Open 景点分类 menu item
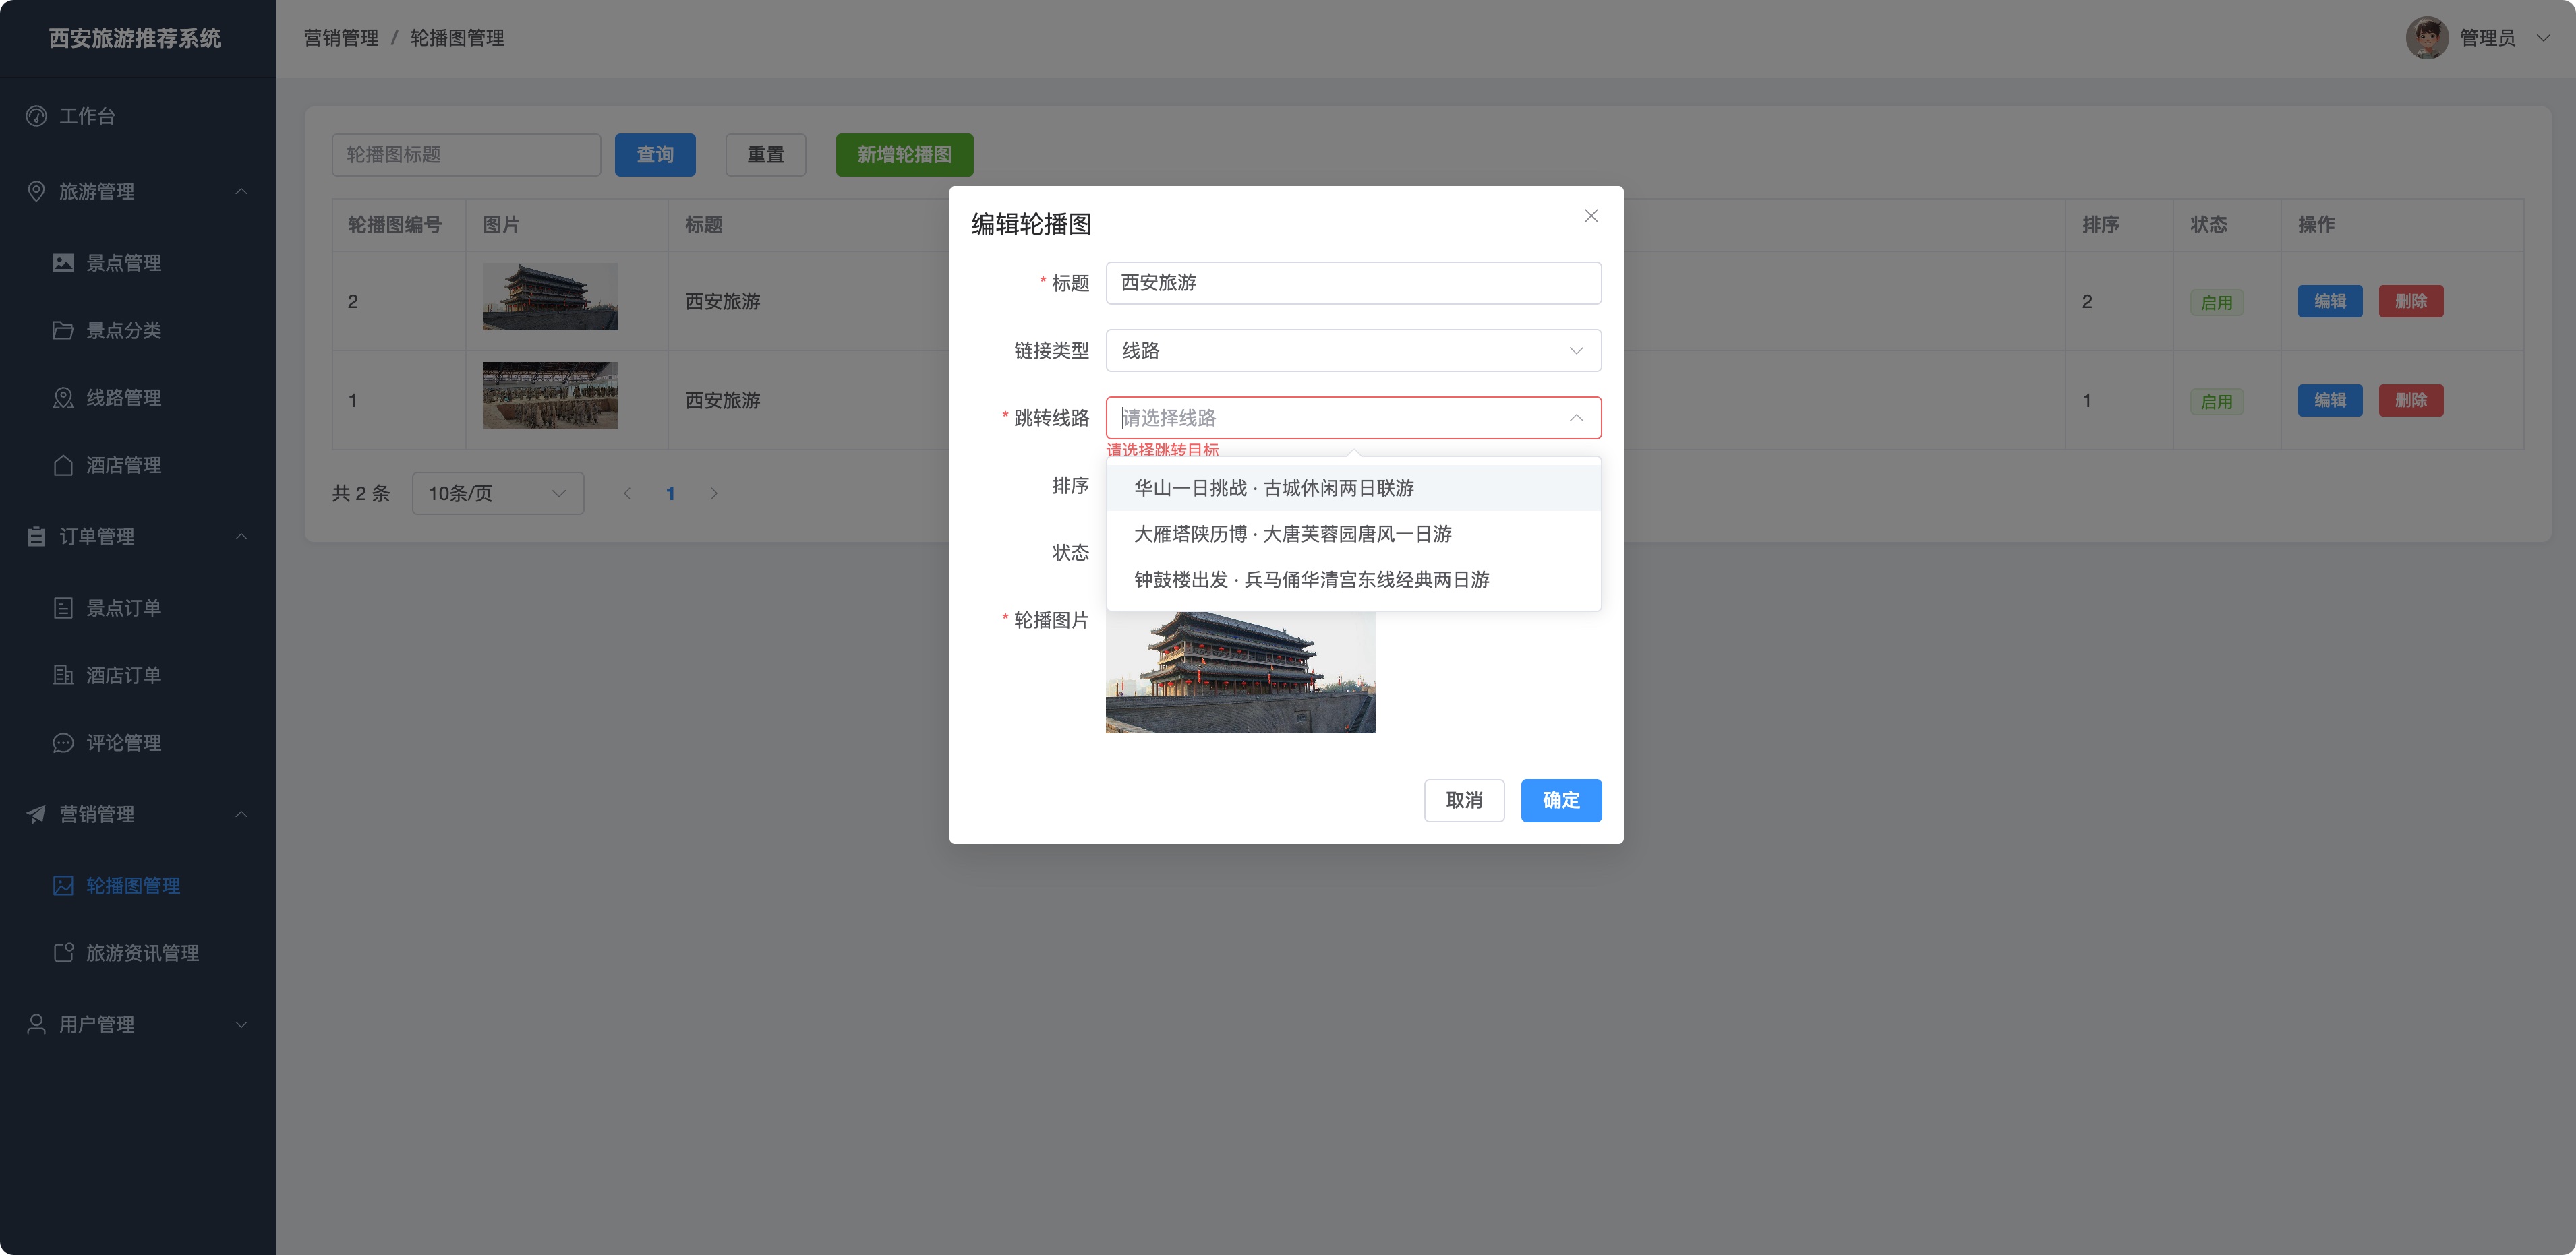The height and width of the screenshot is (1255, 2576). coord(138,330)
